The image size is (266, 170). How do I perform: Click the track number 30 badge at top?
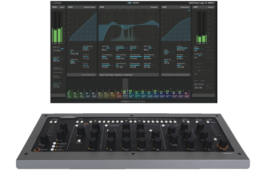(129, 3)
